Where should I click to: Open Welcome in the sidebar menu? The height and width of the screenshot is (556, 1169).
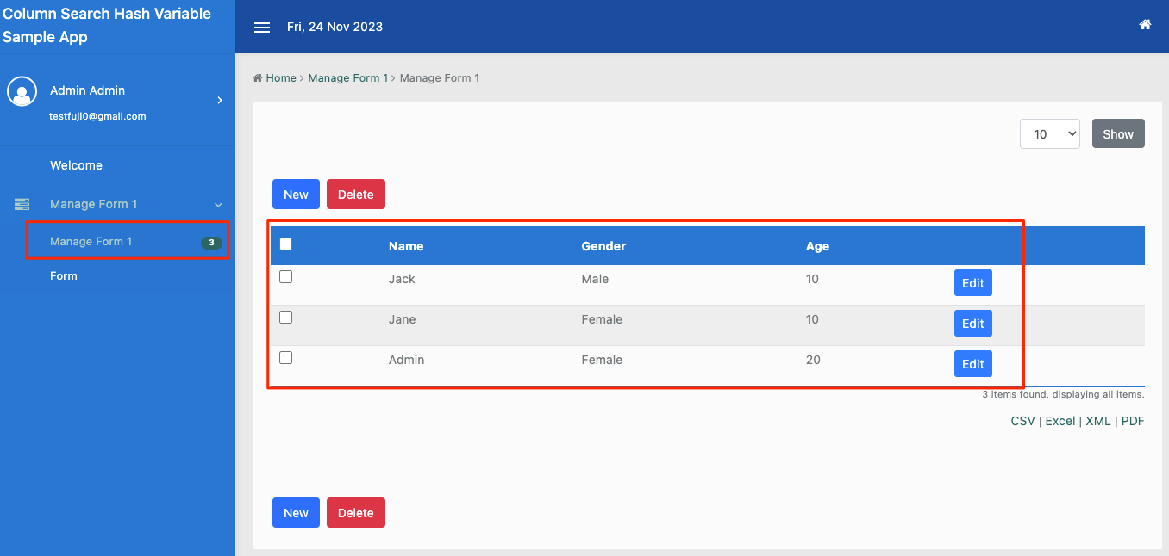coord(76,165)
